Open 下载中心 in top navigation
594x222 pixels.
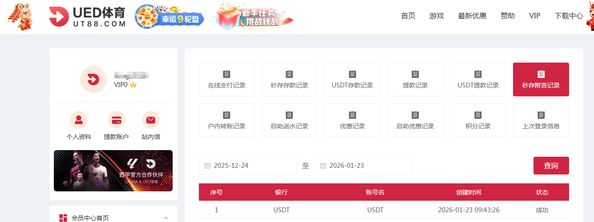tap(569, 16)
